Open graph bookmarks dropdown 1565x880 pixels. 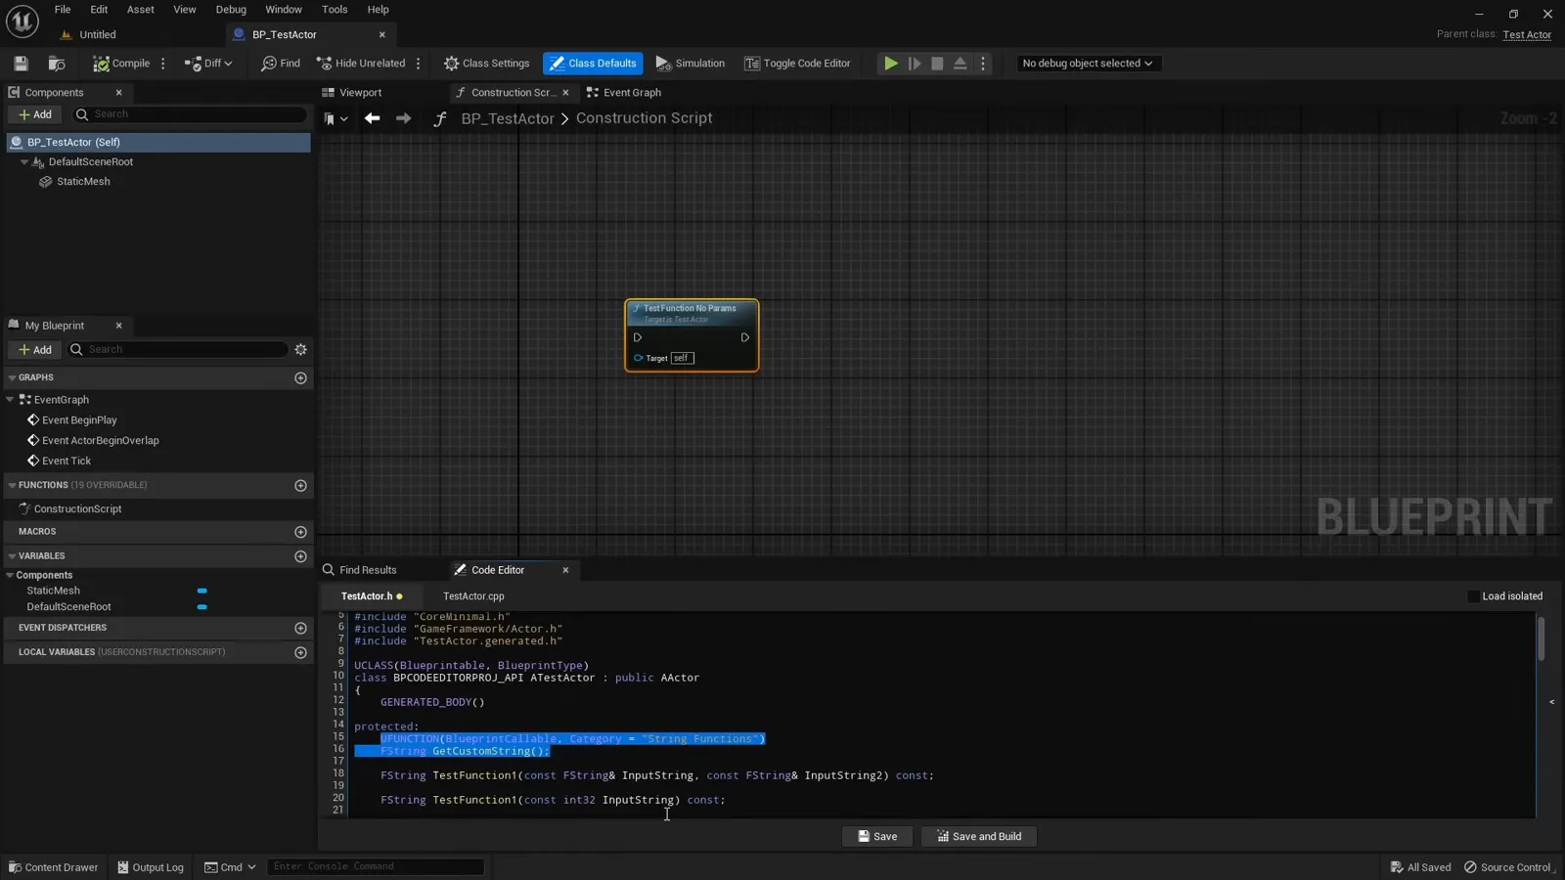coord(335,119)
